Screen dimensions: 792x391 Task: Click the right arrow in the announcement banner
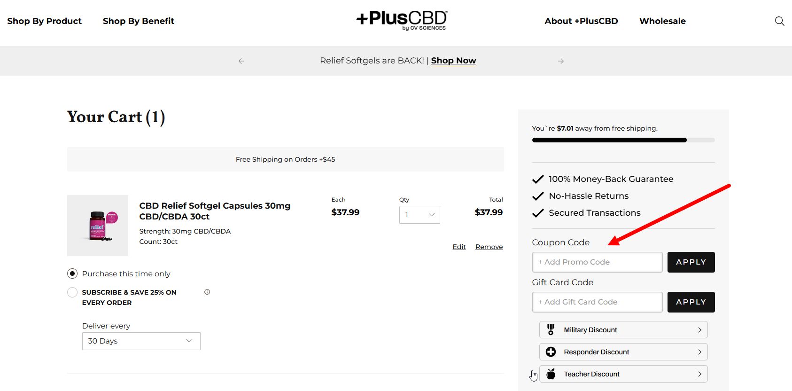560,61
